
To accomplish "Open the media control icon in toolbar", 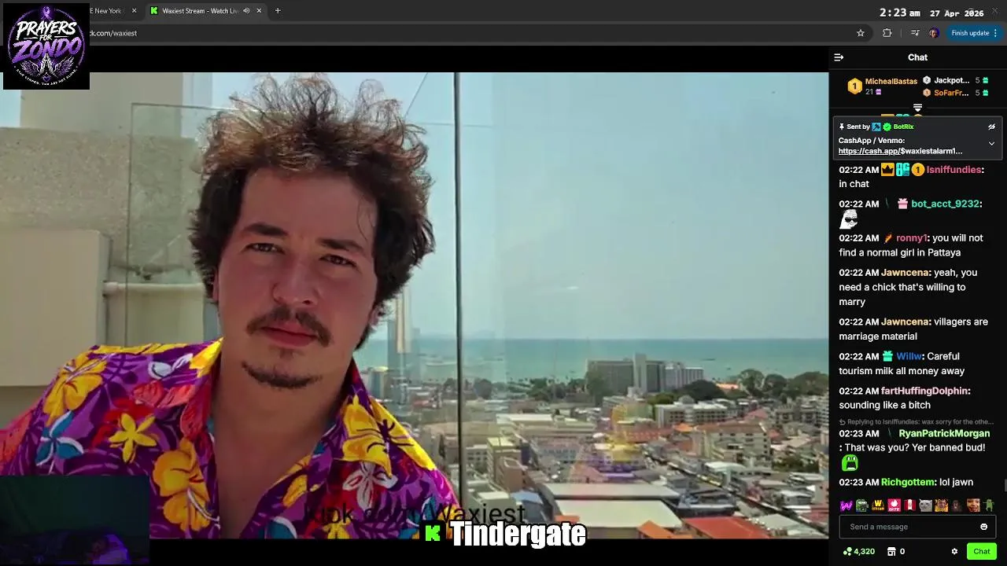I will pyautogui.click(x=915, y=33).
